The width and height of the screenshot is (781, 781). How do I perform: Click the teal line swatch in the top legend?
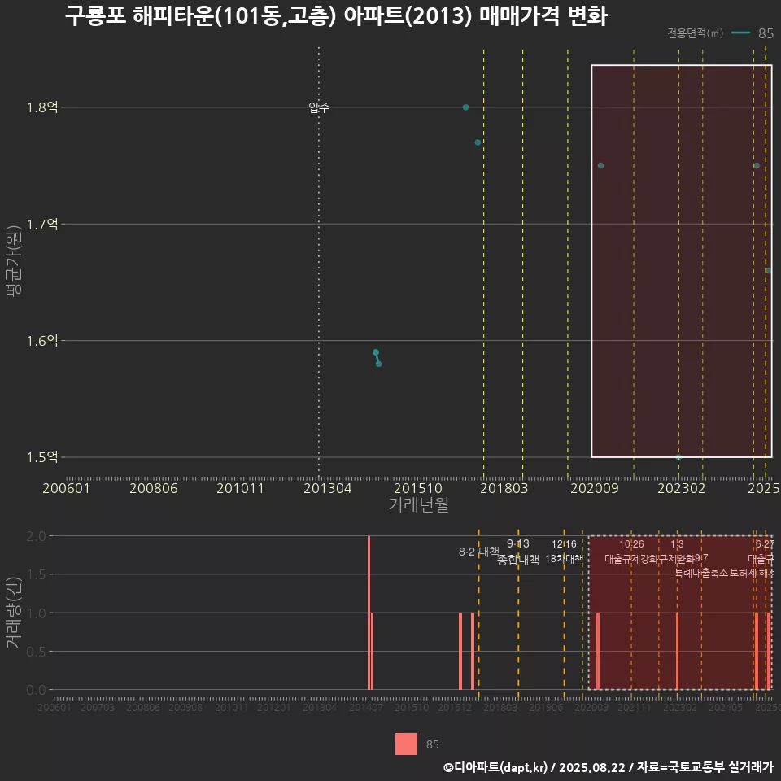click(740, 33)
